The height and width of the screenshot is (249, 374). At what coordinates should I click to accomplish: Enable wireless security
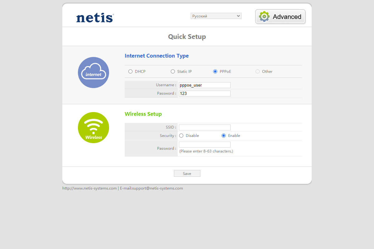(x=223, y=136)
